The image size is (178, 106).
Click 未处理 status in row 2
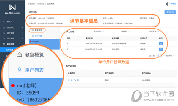pos(143,49)
